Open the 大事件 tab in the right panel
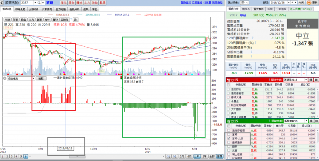This screenshot has height=161, width=319. (x=258, y=9)
